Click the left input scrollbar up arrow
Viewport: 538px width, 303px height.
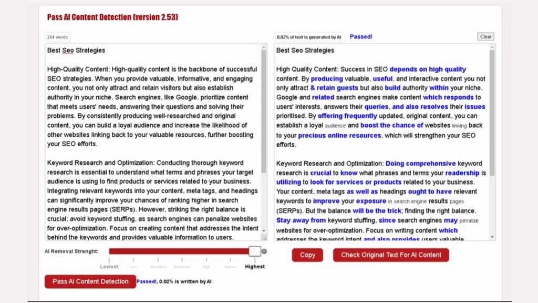tap(264, 47)
